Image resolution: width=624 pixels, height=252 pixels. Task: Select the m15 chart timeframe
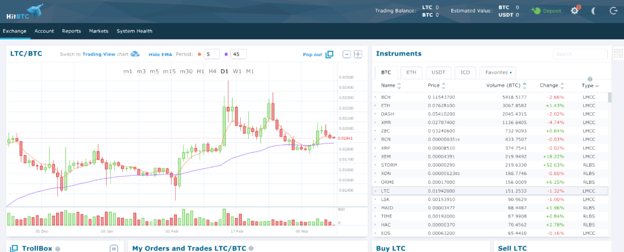click(169, 71)
